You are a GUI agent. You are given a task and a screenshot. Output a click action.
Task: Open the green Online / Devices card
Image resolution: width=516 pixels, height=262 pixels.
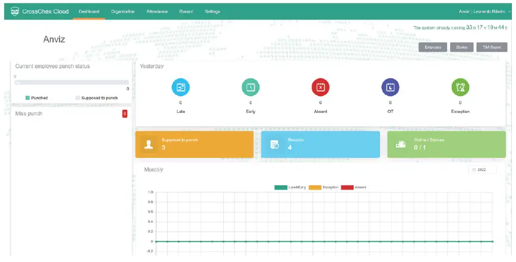[x=447, y=144]
